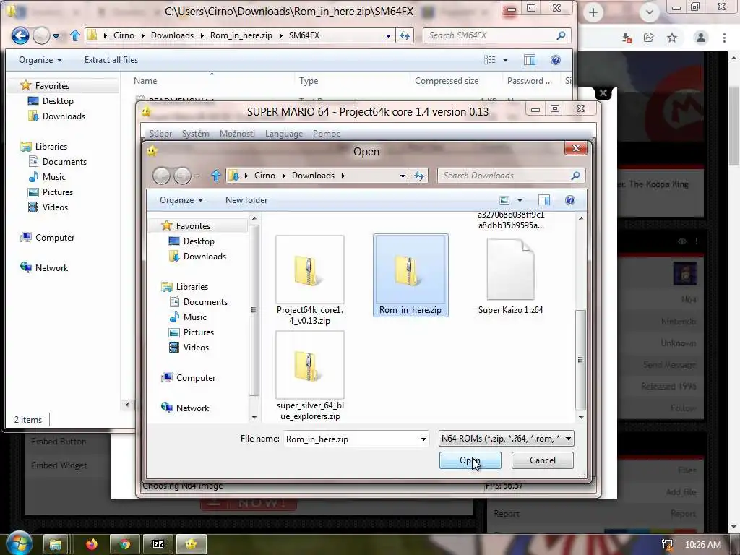Click New folder in Open dialog
The width and height of the screenshot is (740, 555).
point(246,200)
